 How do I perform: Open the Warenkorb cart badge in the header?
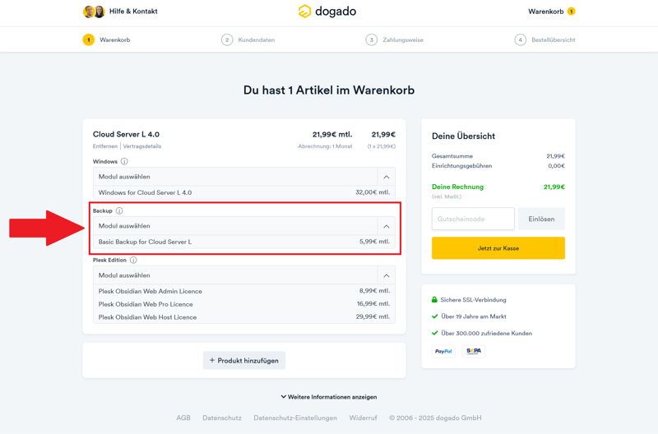click(x=571, y=12)
